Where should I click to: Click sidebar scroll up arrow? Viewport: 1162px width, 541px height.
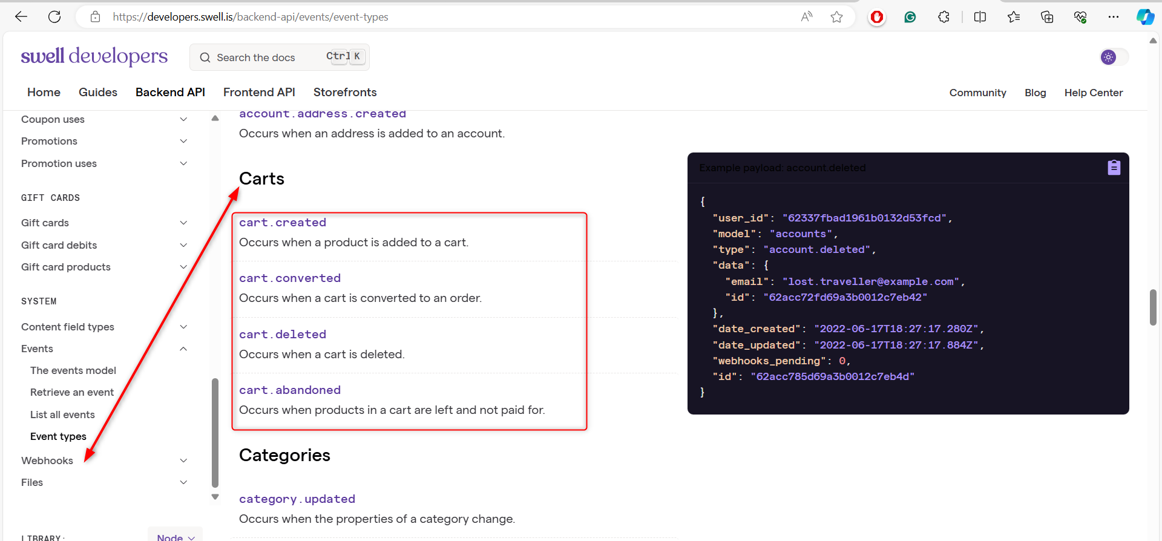[215, 119]
